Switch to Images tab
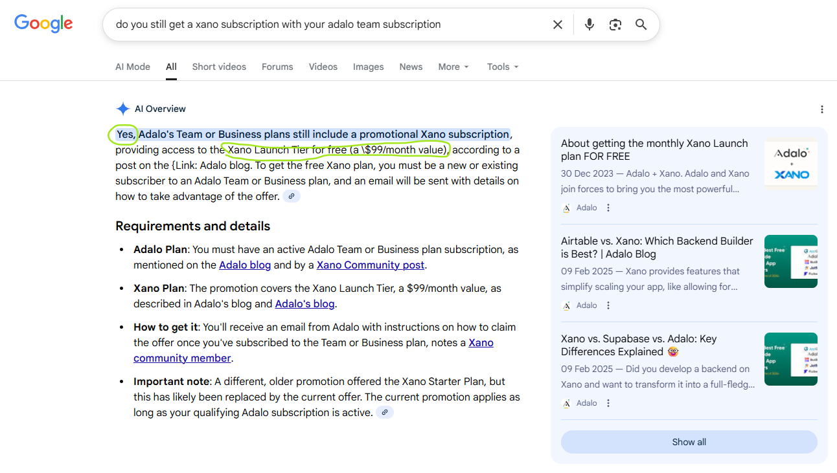This screenshot has width=837, height=473. 369,67
